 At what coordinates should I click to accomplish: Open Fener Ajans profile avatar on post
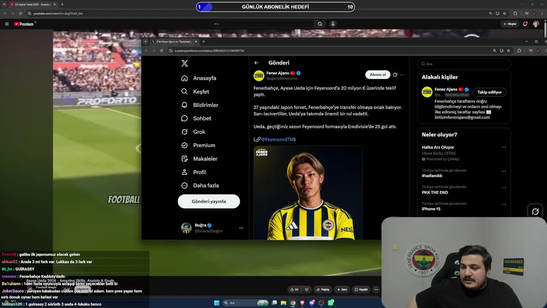[x=259, y=76]
